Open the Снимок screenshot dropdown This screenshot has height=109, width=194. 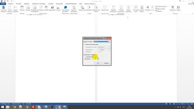58,9
